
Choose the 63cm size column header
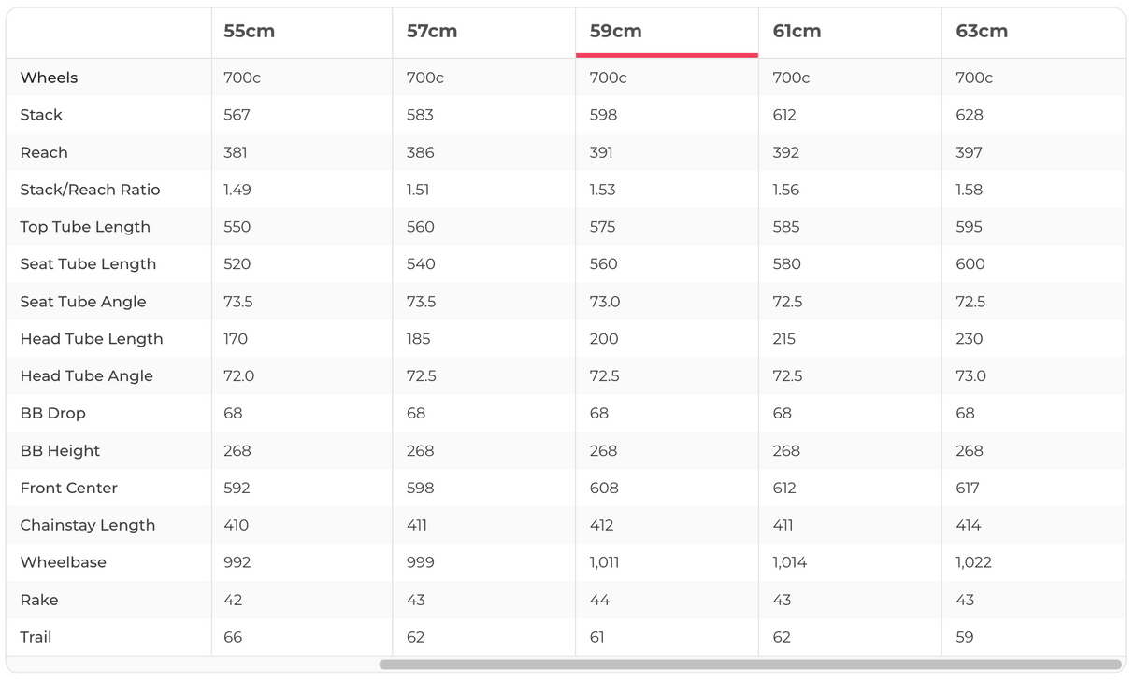(982, 32)
